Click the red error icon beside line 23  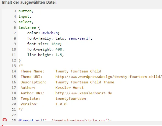[5, 120]
